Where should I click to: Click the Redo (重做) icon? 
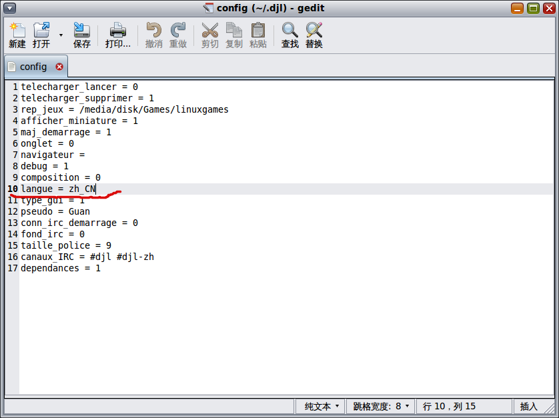point(178,35)
